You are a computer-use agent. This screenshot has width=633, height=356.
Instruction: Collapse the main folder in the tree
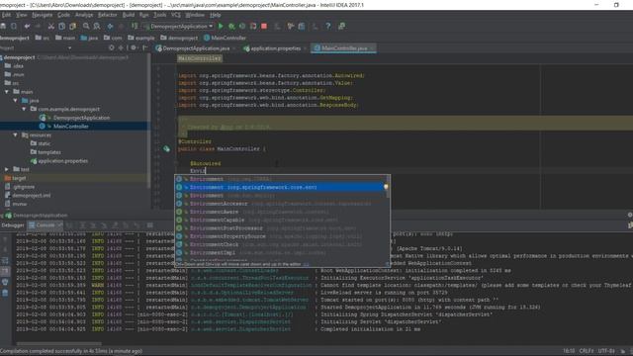7,92
